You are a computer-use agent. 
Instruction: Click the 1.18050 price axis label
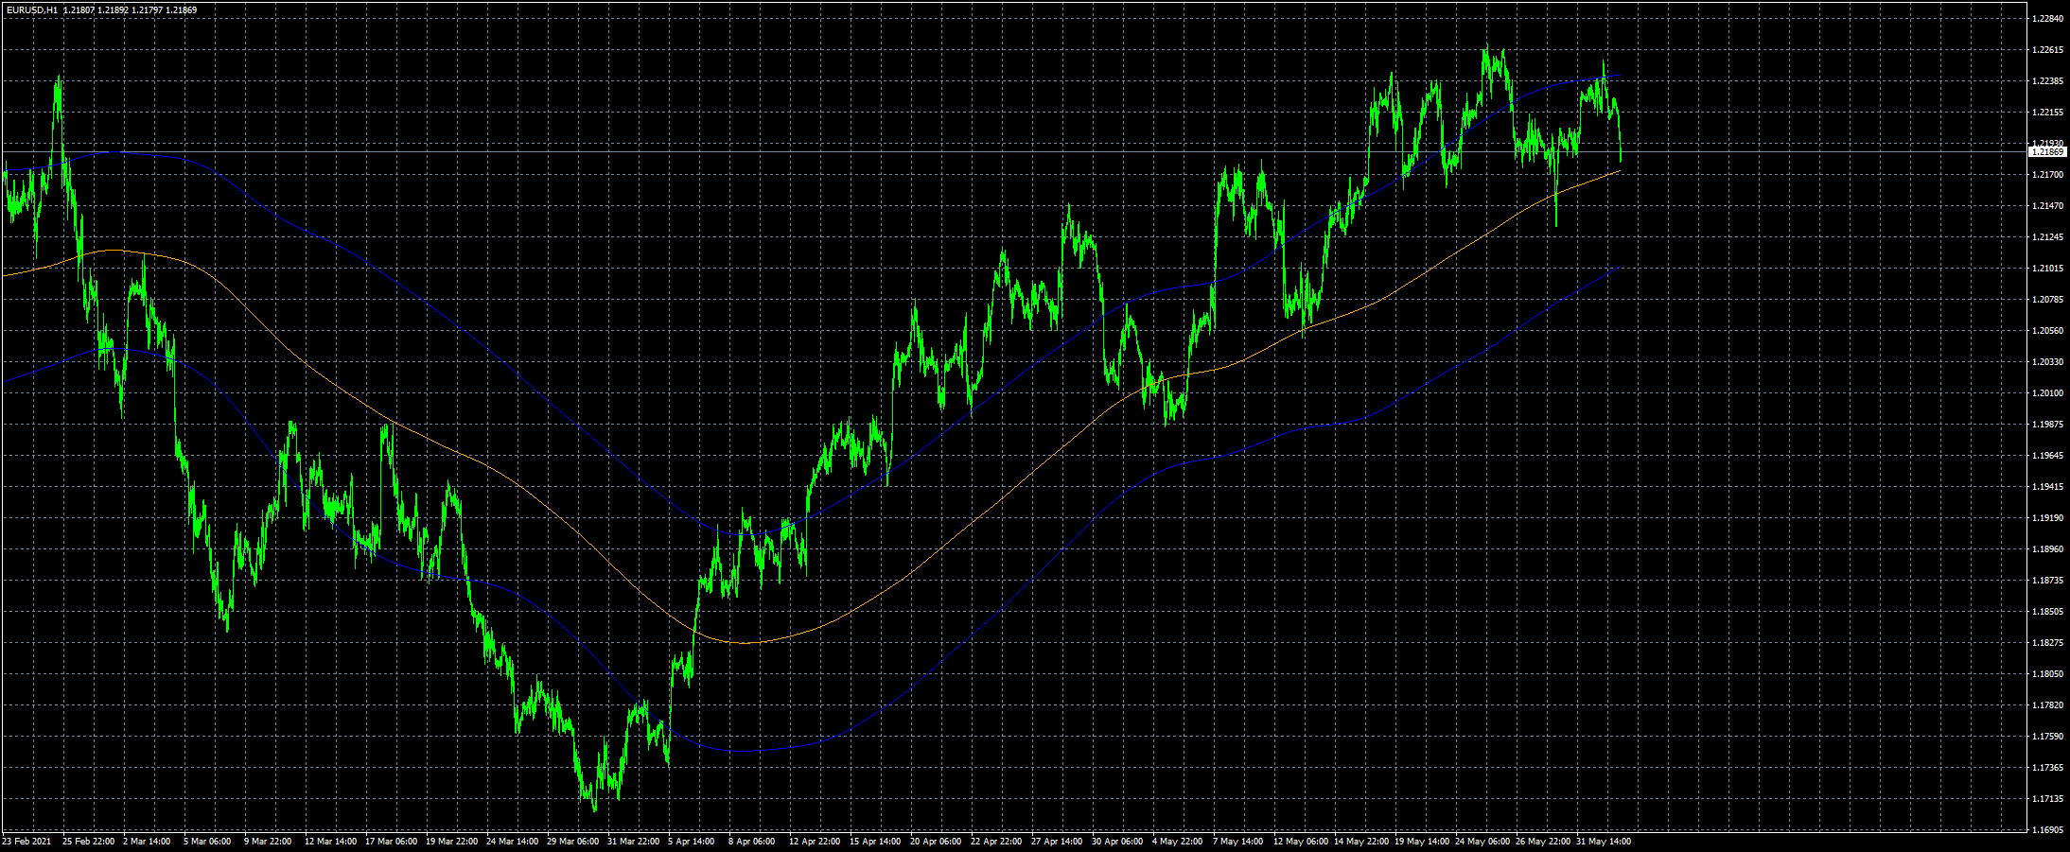(x=2046, y=674)
